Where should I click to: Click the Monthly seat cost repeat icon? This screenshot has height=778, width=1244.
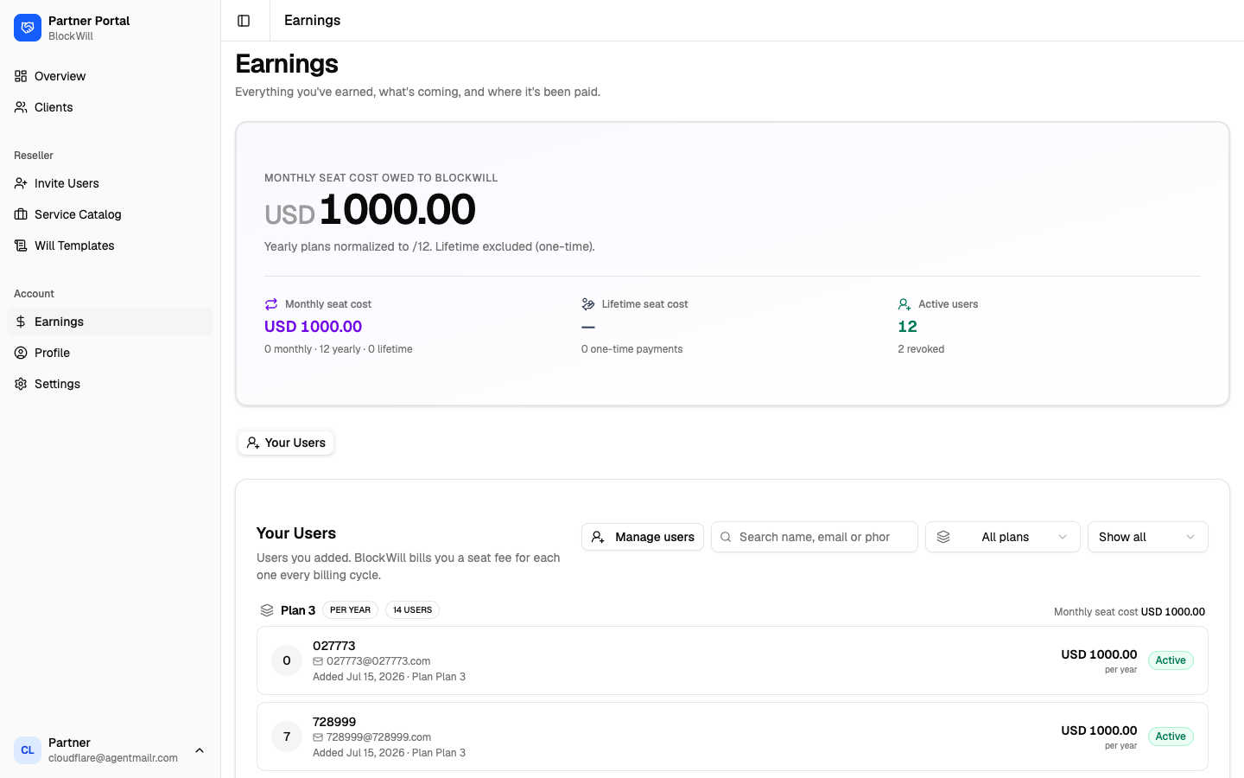coord(271,304)
